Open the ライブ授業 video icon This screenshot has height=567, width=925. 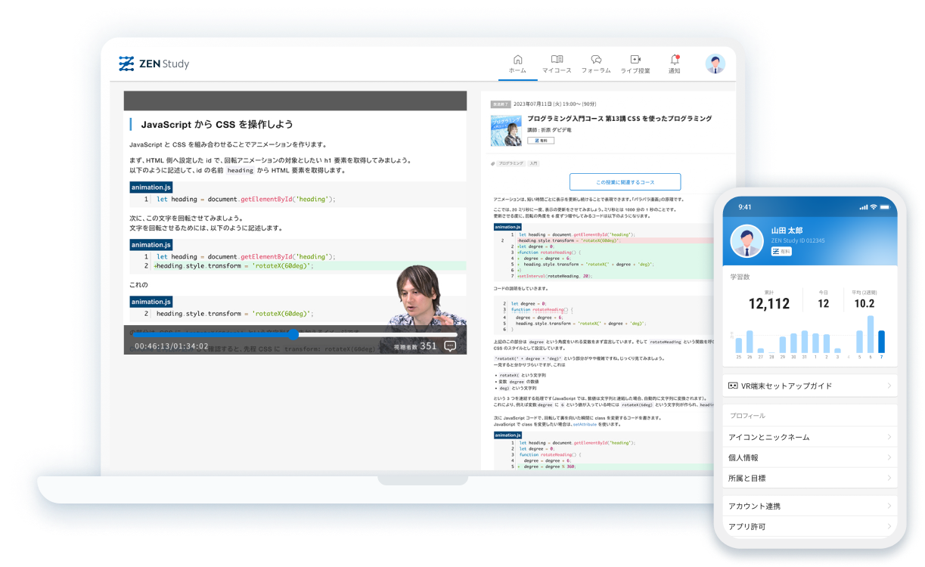pyautogui.click(x=635, y=60)
